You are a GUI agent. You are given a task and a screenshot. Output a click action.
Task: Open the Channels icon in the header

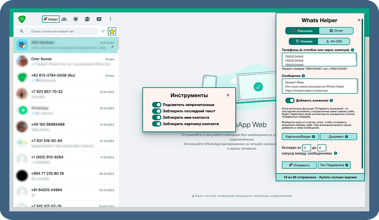coord(87,19)
